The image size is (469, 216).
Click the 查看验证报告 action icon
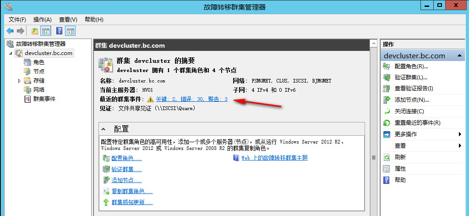(387, 89)
